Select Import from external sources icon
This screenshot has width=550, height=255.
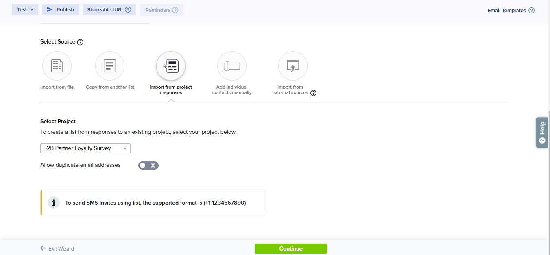[x=293, y=66]
